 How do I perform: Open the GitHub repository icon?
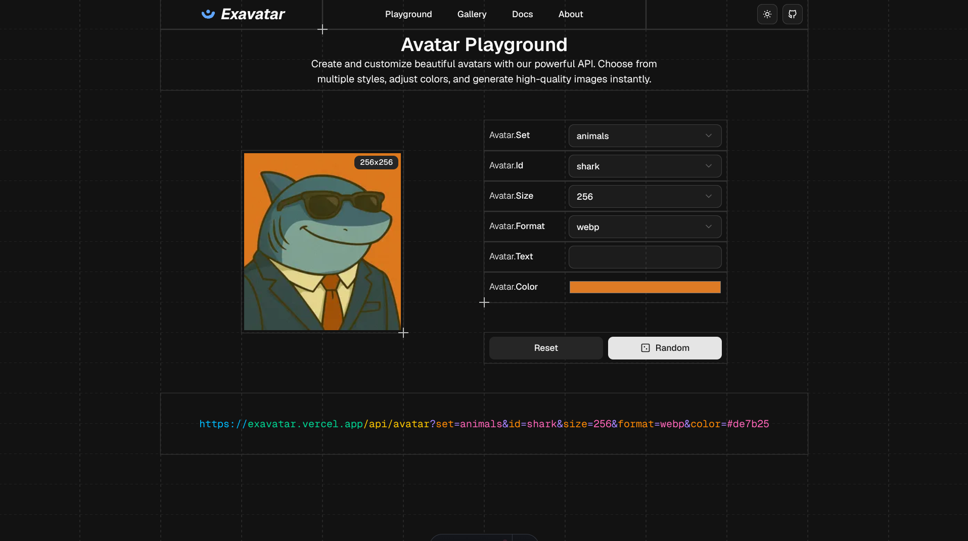(x=792, y=14)
